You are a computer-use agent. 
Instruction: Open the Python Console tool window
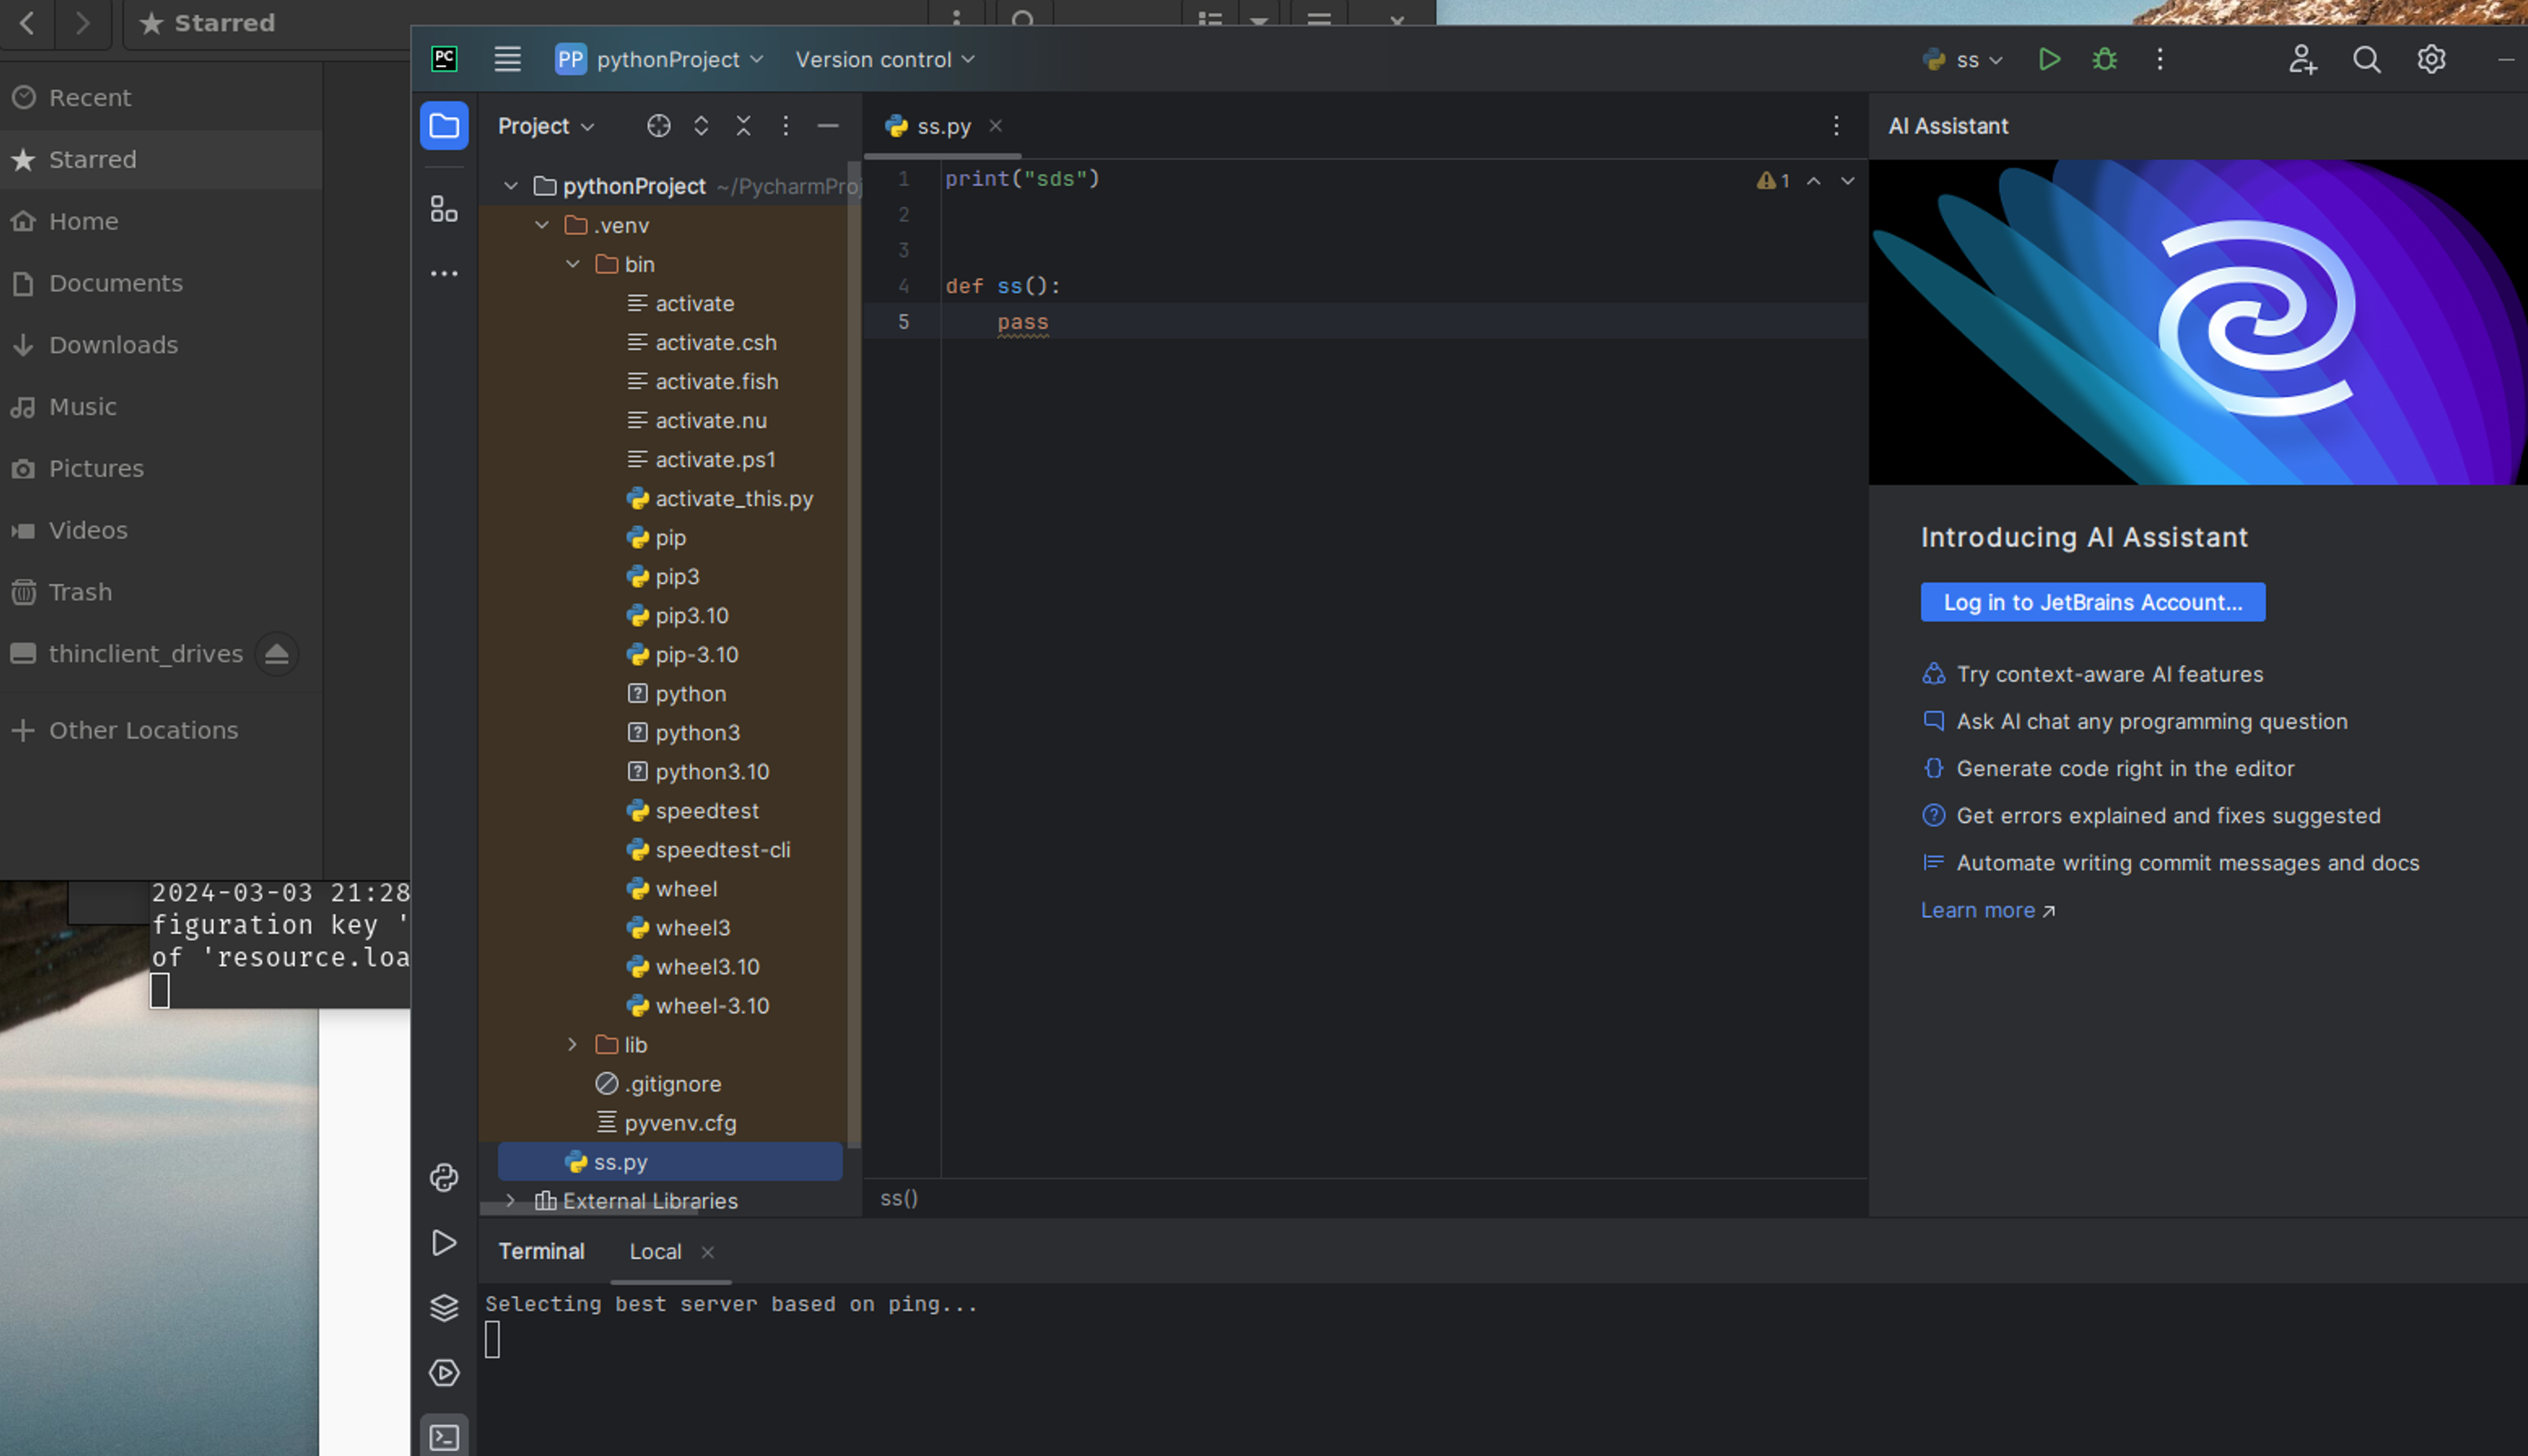[x=444, y=1177]
